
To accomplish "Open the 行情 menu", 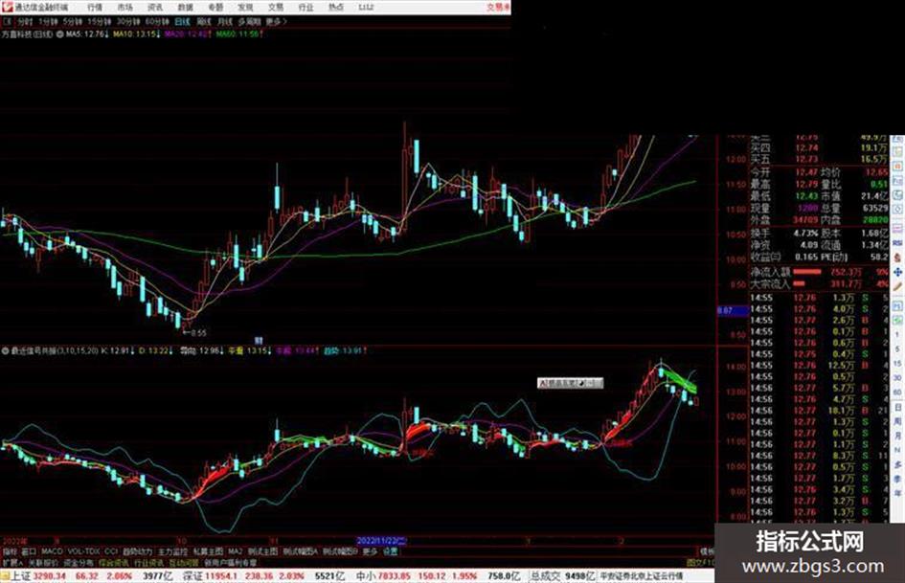I will (x=94, y=8).
